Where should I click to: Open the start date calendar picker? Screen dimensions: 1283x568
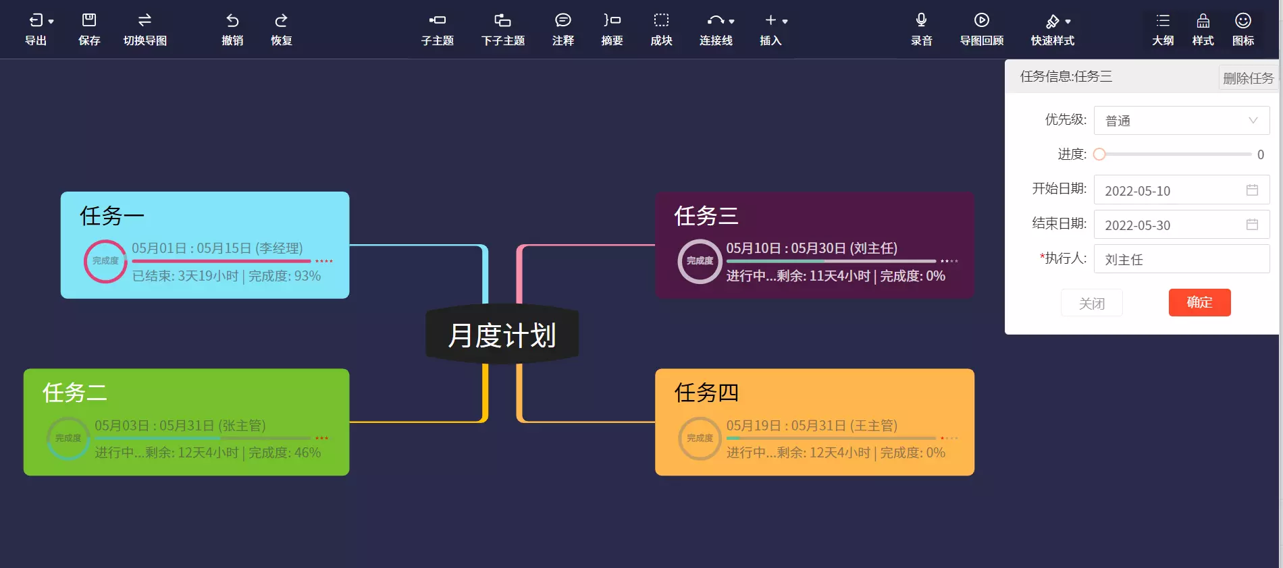click(1252, 190)
